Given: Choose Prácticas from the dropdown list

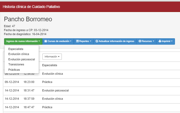Looking at the screenshot, I should [x=14, y=70].
